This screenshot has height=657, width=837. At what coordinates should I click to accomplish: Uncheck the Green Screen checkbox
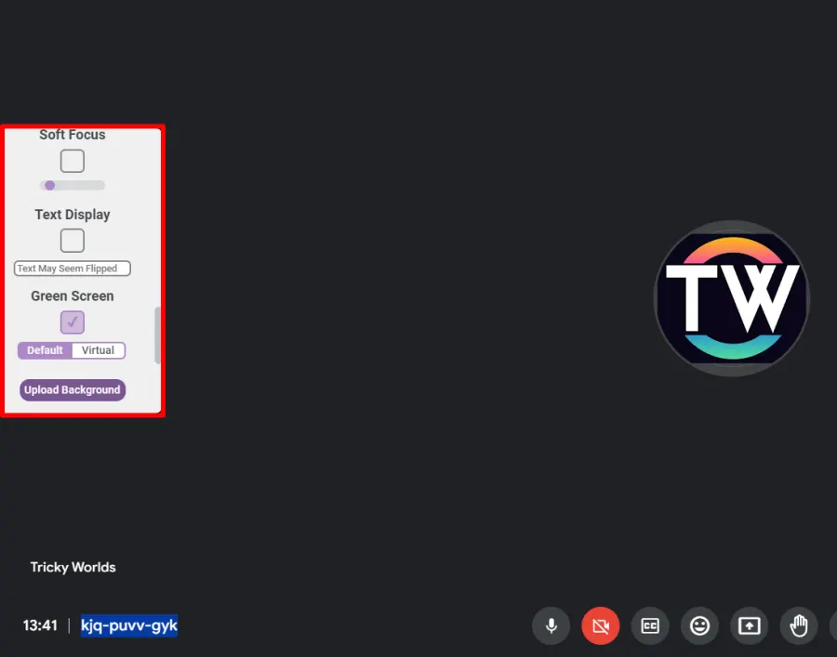[x=72, y=322]
